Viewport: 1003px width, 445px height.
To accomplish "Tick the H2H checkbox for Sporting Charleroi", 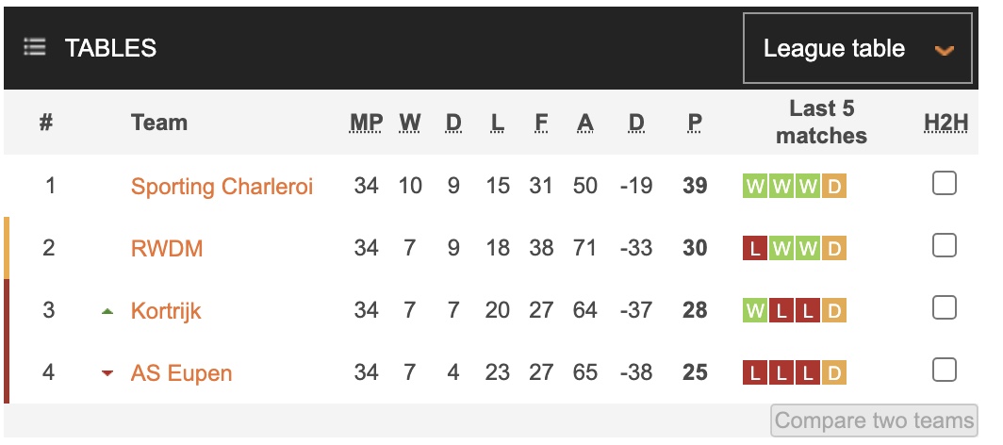I will (945, 184).
